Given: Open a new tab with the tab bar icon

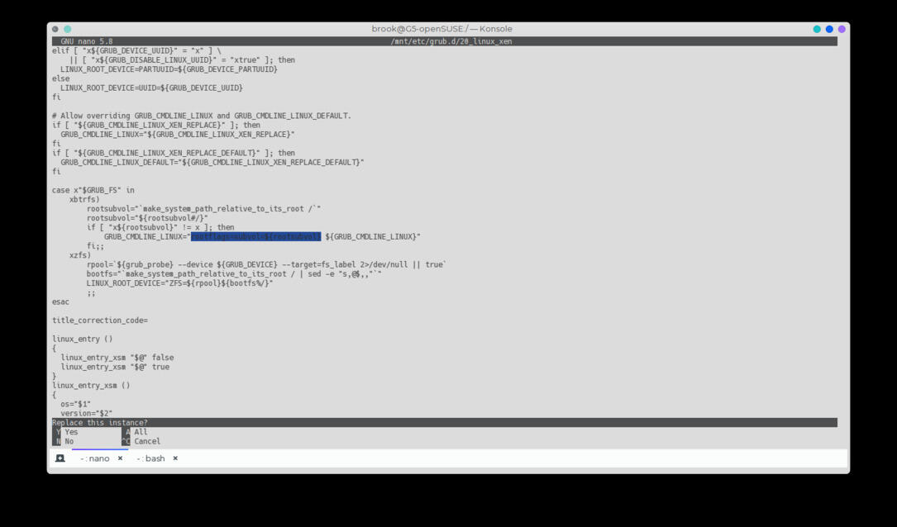Looking at the screenshot, I should [x=60, y=458].
